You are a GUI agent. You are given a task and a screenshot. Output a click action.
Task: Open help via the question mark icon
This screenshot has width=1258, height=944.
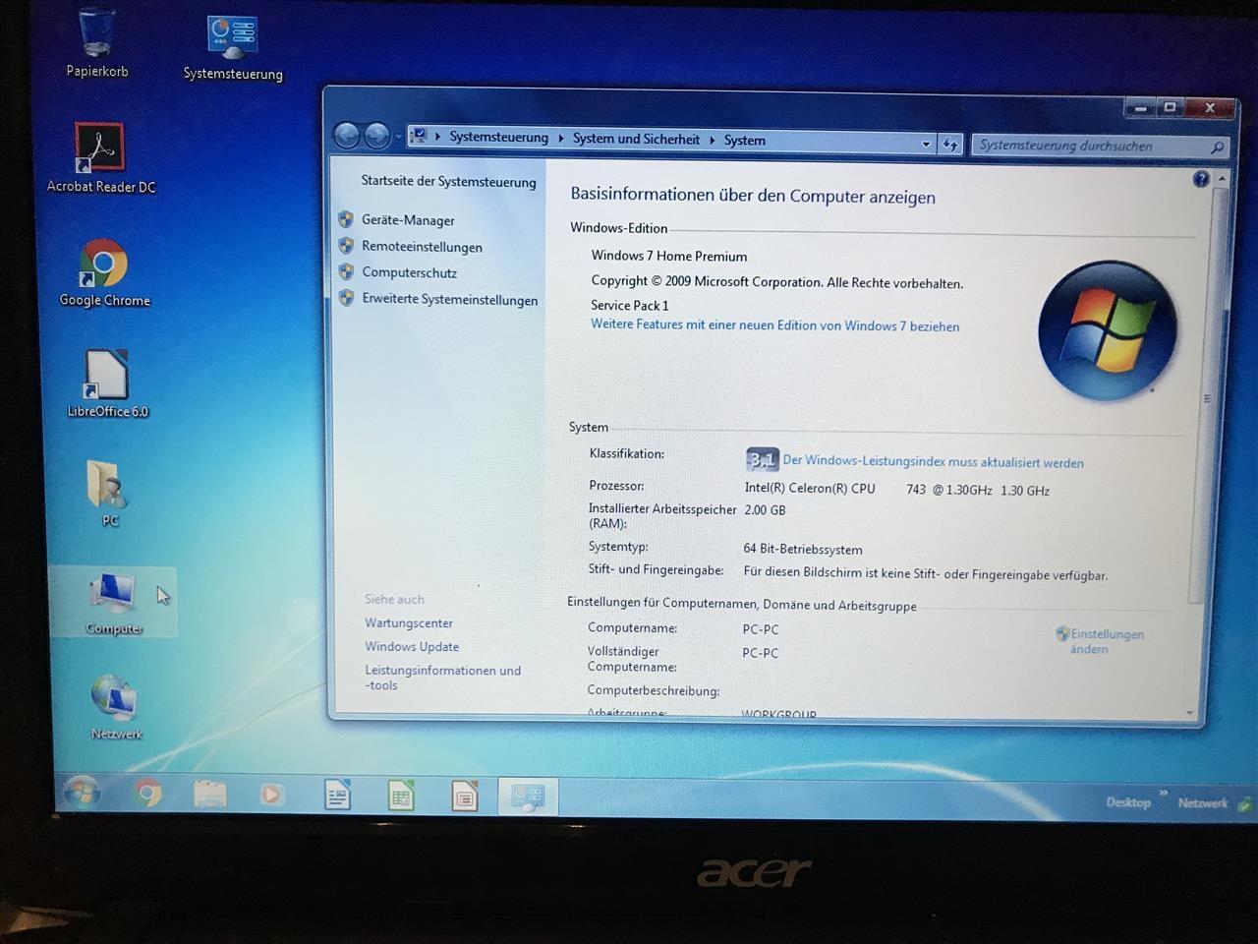point(1201,179)
